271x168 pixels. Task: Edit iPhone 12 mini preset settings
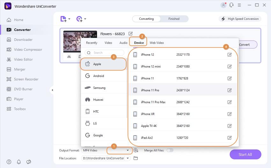tap(229, 66)
